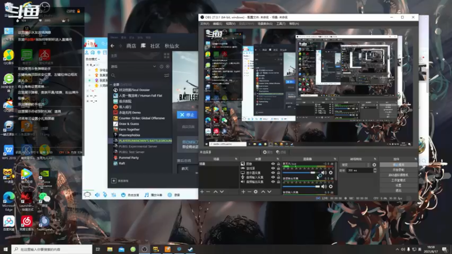Click blue 停止 button in Steam
Image resolution: width=452 pixels, height=254 pixels.
(x=187, y=115)
